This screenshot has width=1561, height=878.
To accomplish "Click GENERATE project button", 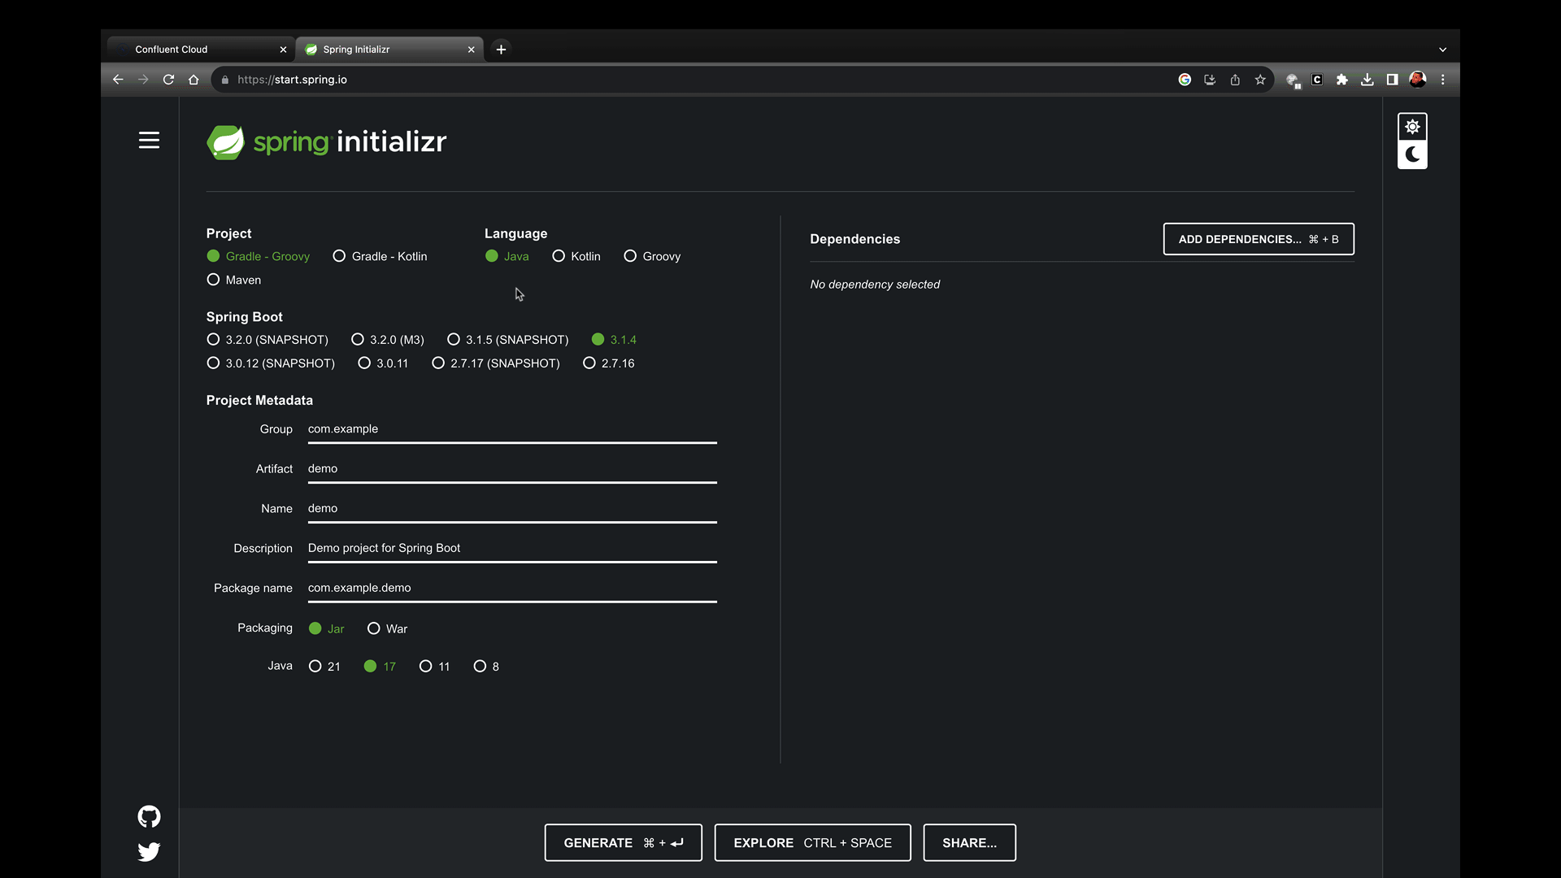I will pyautogui.click(x=624, y=842).
